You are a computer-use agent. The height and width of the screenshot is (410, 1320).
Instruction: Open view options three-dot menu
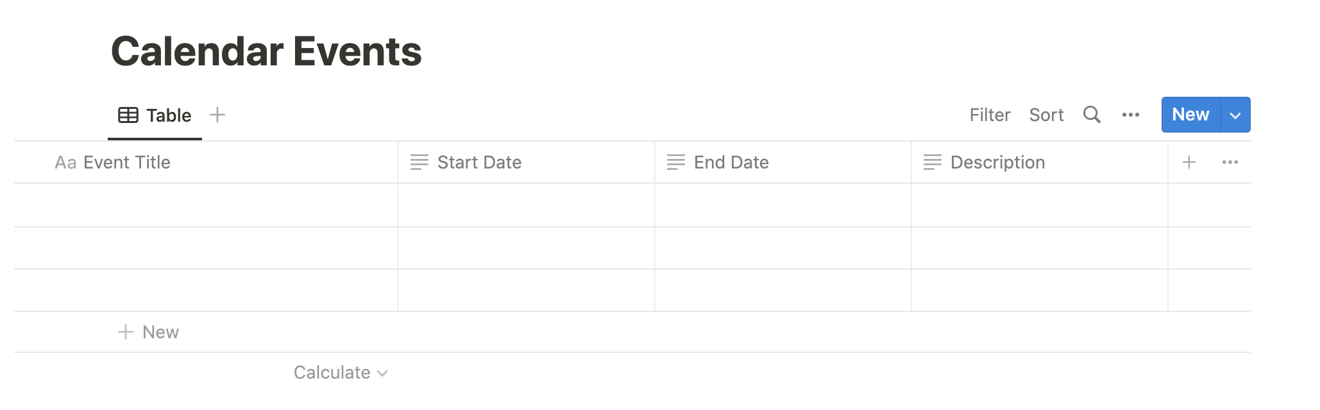click(1131, 115)
